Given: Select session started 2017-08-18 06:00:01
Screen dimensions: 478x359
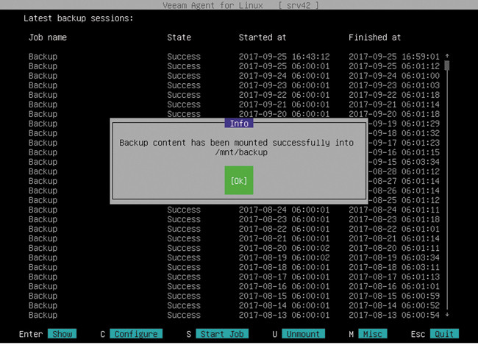Looking at the screenshot, I should click(234, 267).
